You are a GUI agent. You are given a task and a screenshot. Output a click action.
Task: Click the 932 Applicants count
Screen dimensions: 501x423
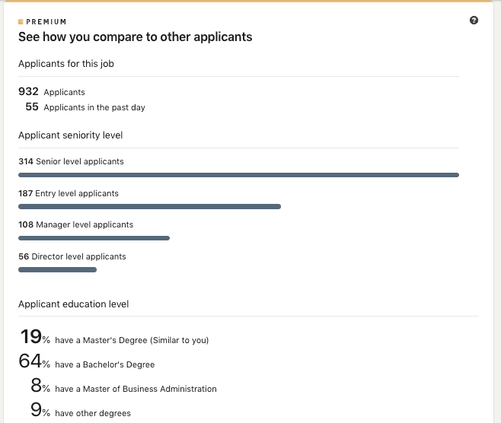(52, 92)
